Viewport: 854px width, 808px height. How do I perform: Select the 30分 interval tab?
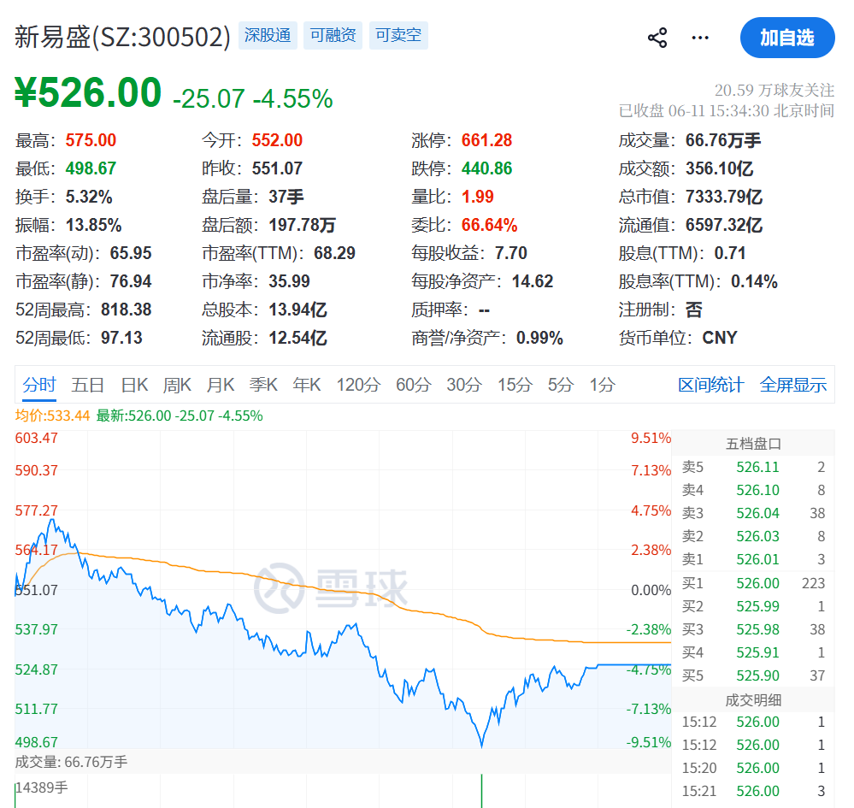tap(464, 386)
